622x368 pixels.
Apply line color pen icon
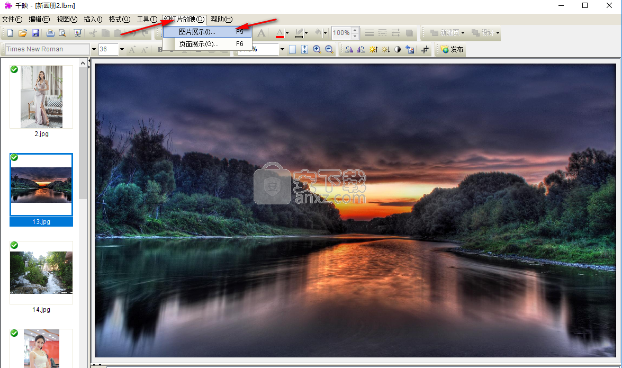299,33
